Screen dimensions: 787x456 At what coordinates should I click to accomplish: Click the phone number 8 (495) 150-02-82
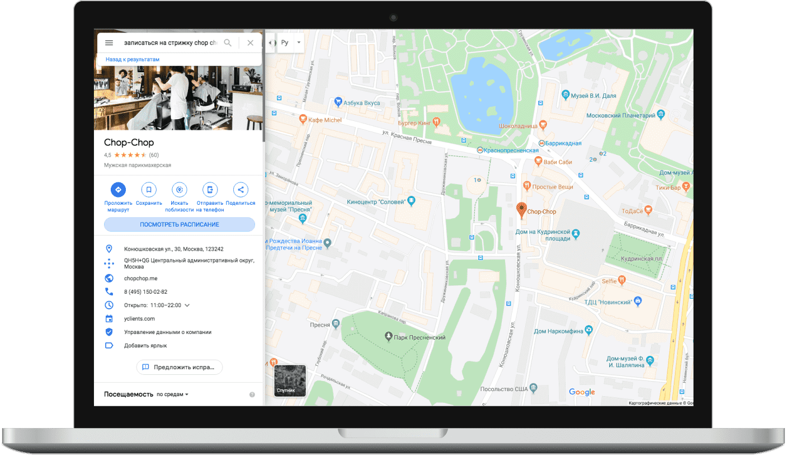click(x=145, y=292)
